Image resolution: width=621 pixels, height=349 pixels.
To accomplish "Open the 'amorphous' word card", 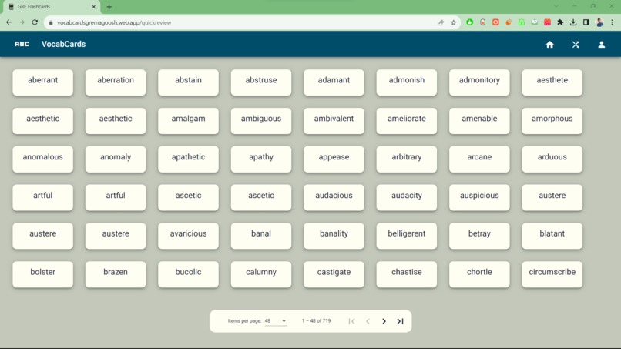I will coord(552,121).
